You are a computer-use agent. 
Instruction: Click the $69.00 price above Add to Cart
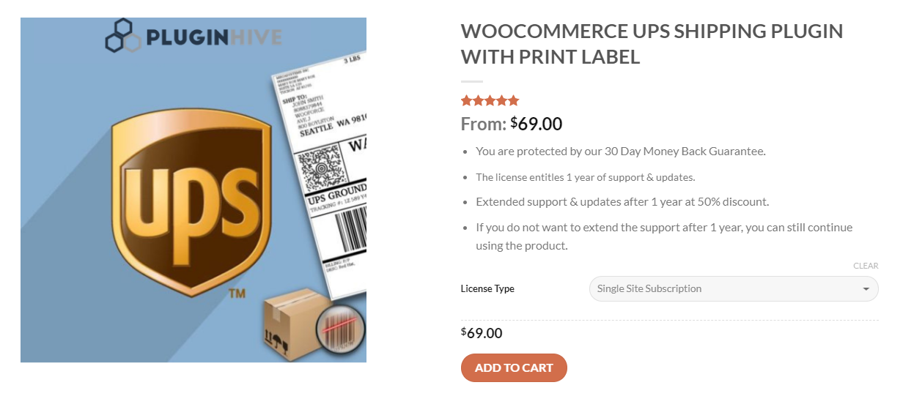[482, 333]
